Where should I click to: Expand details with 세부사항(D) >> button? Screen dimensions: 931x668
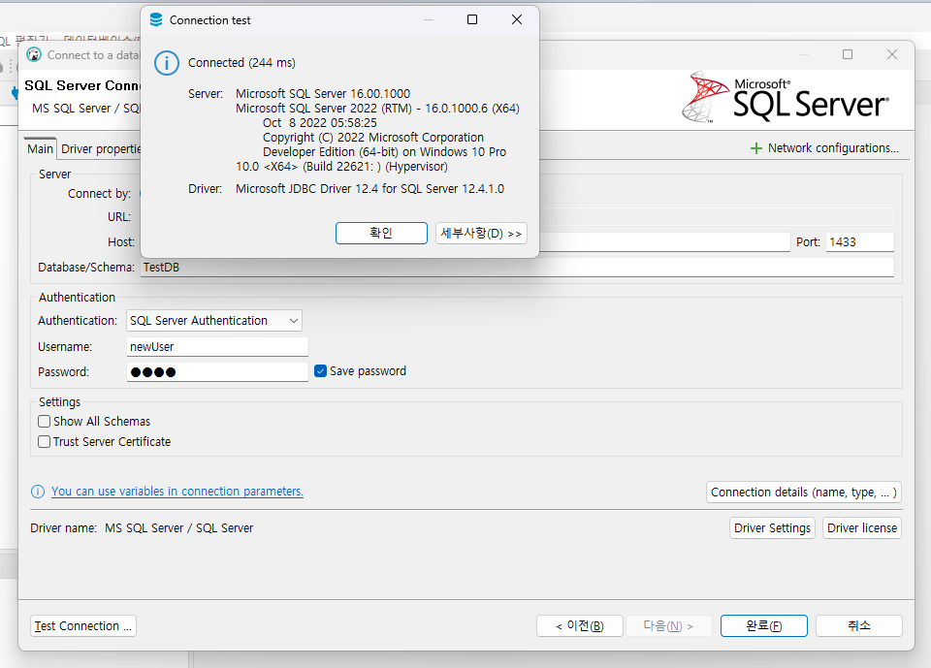pyautogui.click(x=481, y=234)
